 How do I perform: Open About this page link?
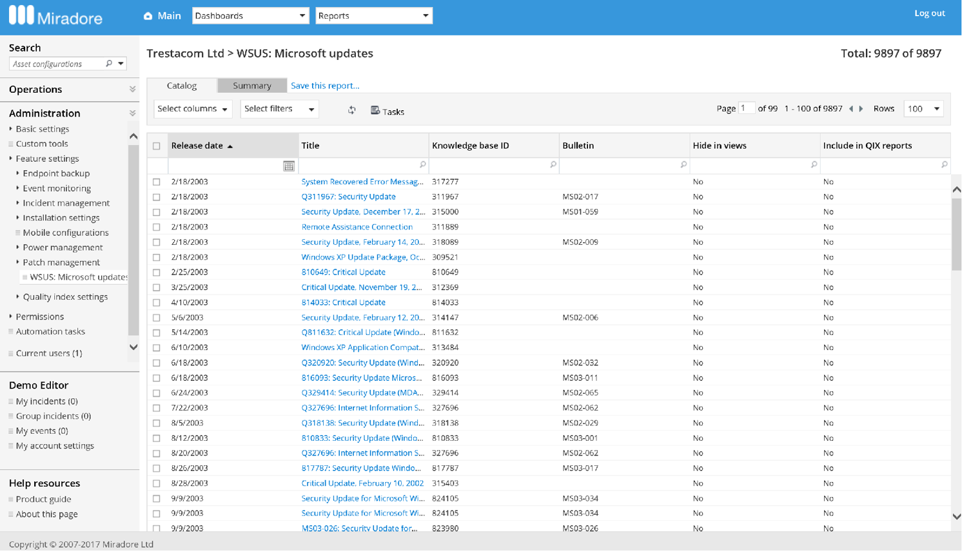click(46, 514)
